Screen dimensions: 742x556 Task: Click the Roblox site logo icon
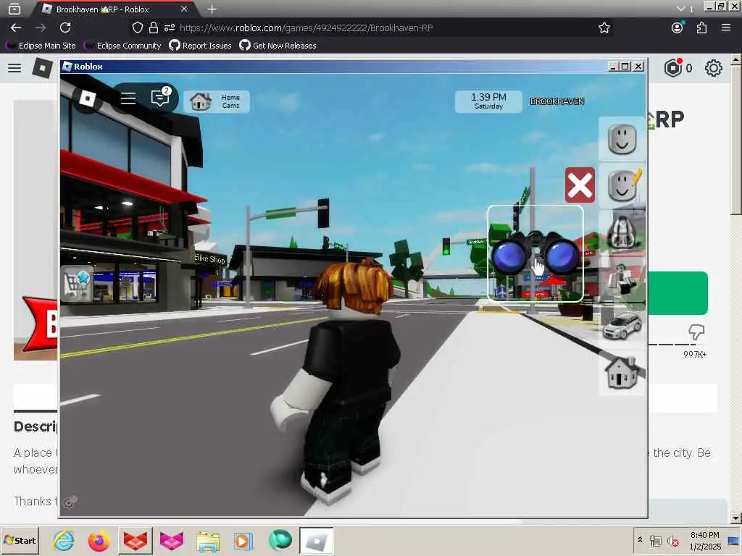(x=42, y=68)
